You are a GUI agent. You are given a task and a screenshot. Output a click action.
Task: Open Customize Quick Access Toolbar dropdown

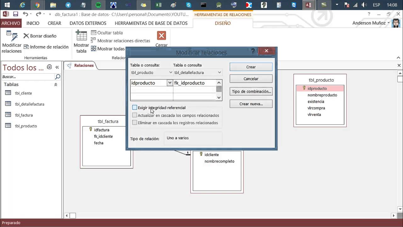pos(50,14)
